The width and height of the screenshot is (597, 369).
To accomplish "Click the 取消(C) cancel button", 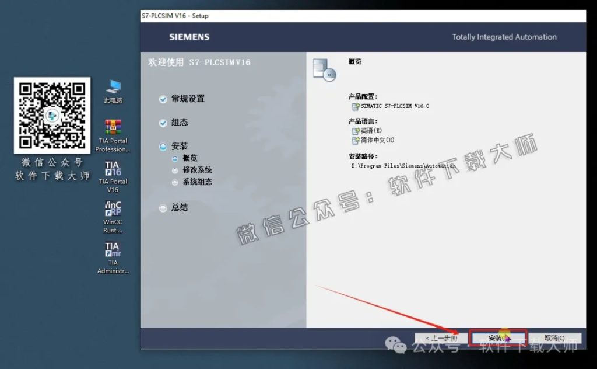I will tap(554, 337).
